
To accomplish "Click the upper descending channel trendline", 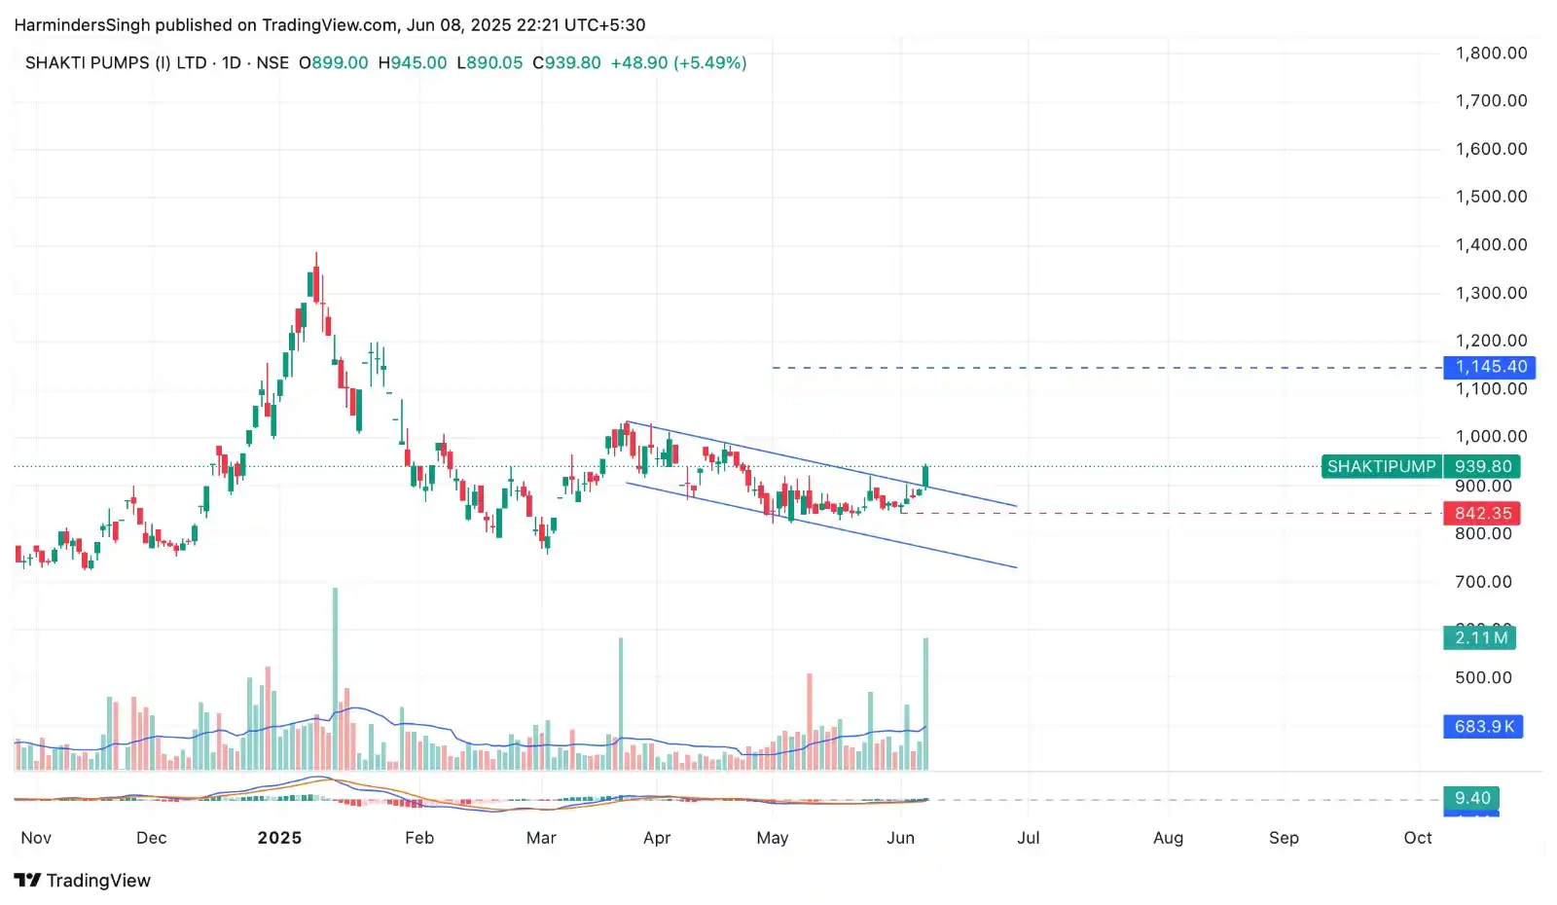I will pos(820,463).
